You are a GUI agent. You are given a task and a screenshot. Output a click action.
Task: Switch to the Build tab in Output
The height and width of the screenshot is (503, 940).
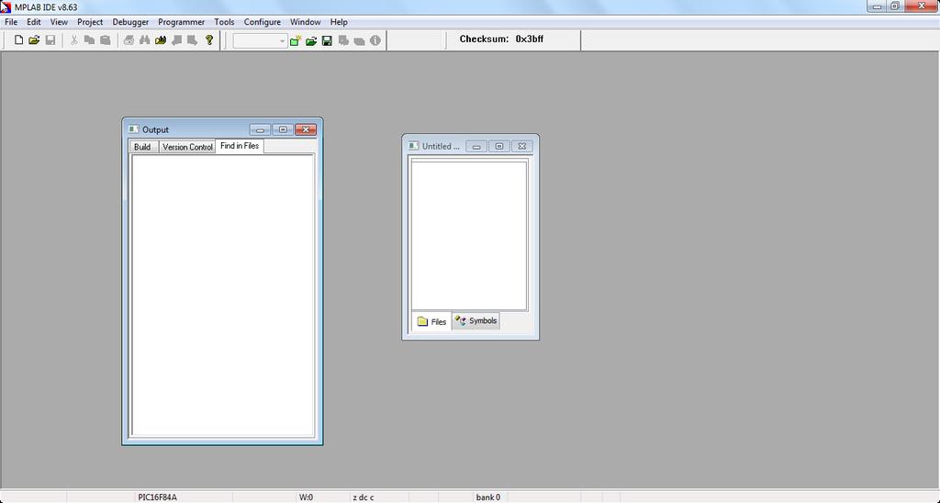[142, 147]
